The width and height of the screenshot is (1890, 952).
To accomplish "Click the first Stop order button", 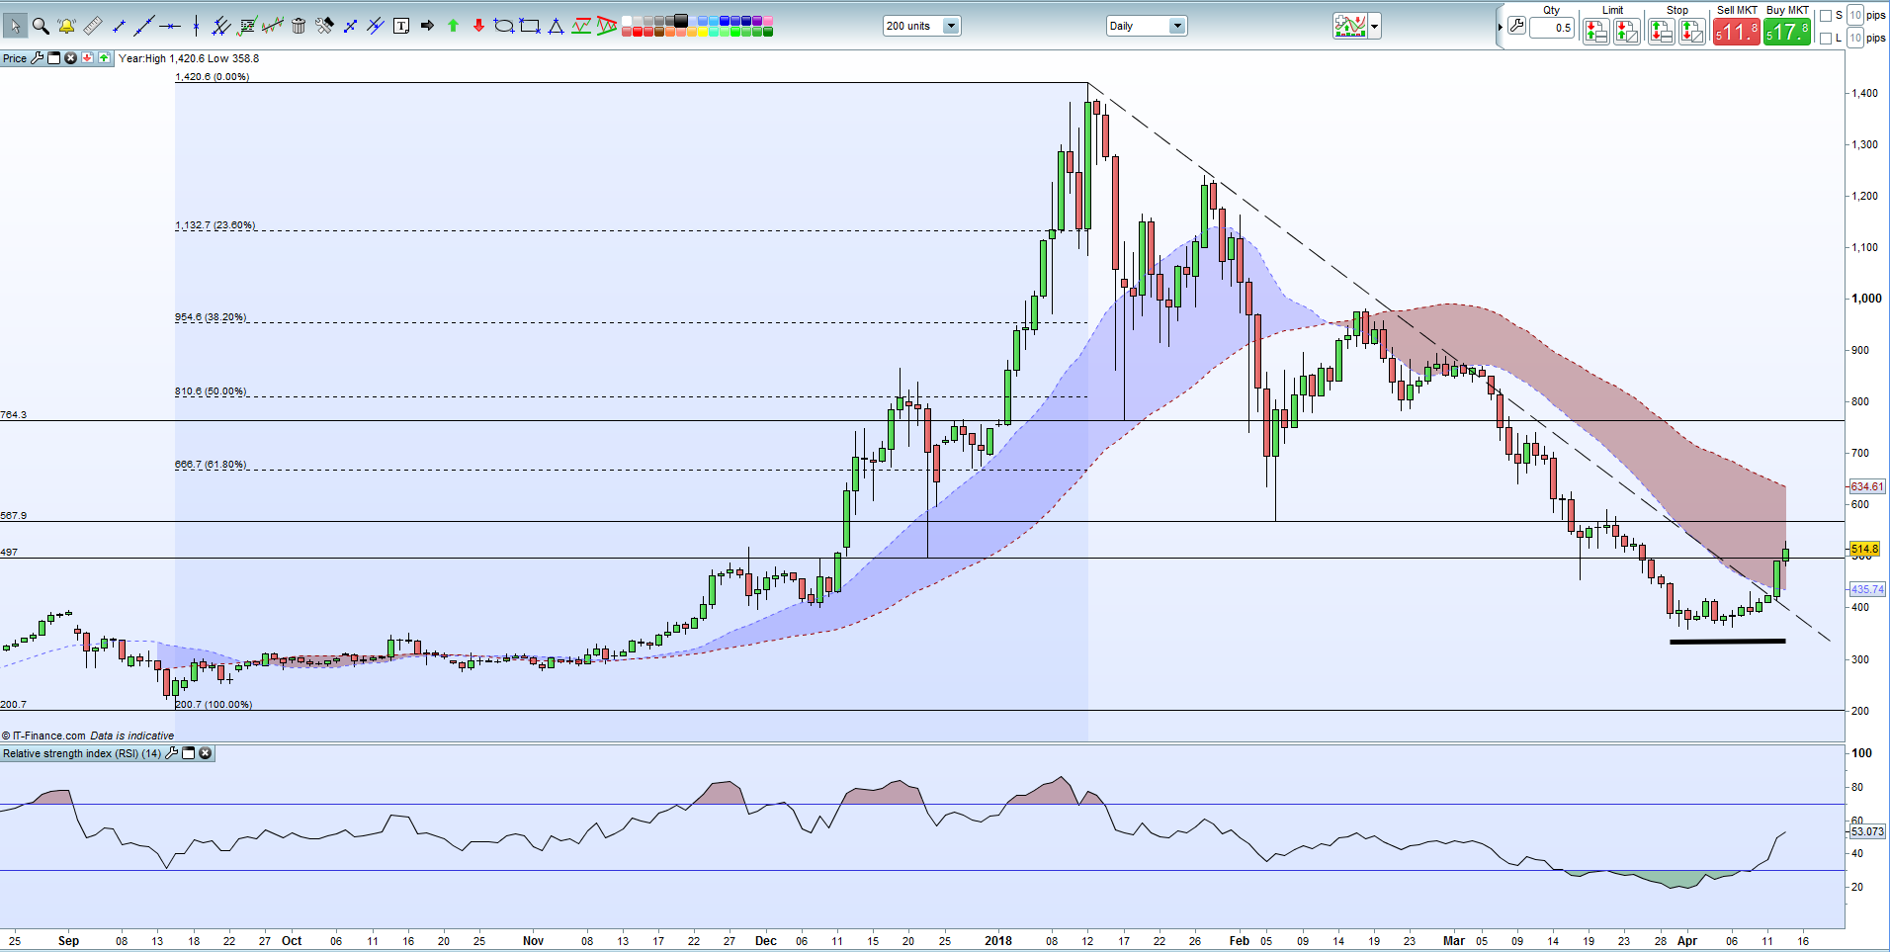I will click(1661, 32).
